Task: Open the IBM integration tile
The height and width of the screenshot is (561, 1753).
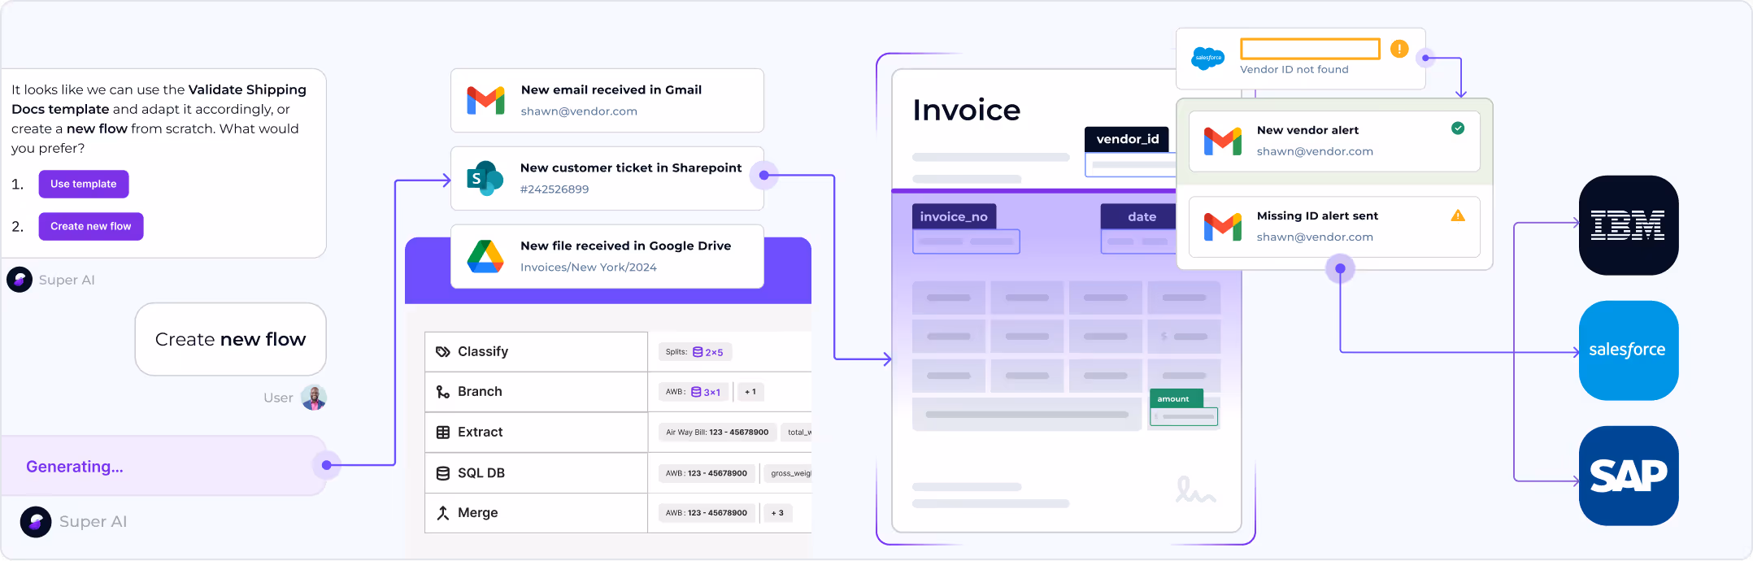Action: (1629, 225)
